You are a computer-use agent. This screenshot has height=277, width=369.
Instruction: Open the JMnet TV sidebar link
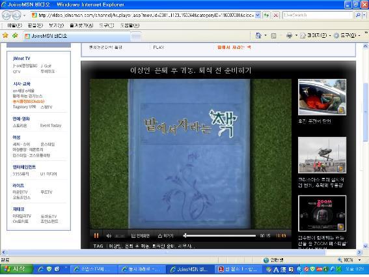click(21, 59)
